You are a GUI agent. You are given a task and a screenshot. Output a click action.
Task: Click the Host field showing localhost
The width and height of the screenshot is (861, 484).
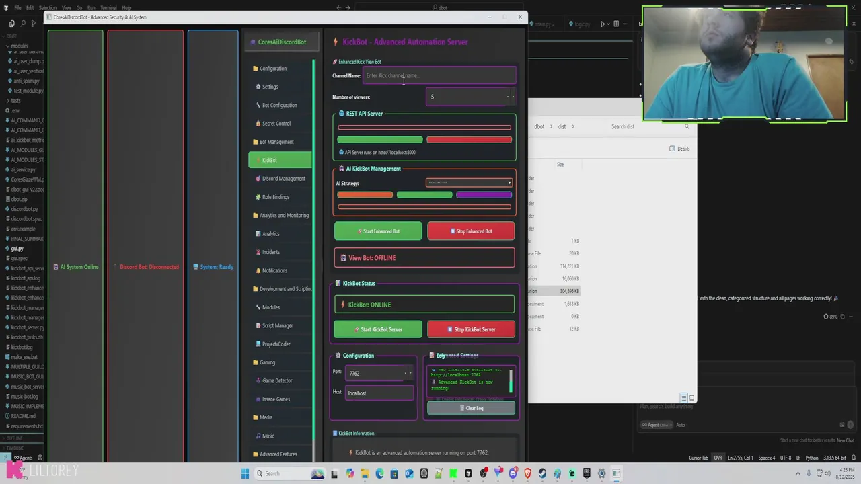tap(379, 393)
